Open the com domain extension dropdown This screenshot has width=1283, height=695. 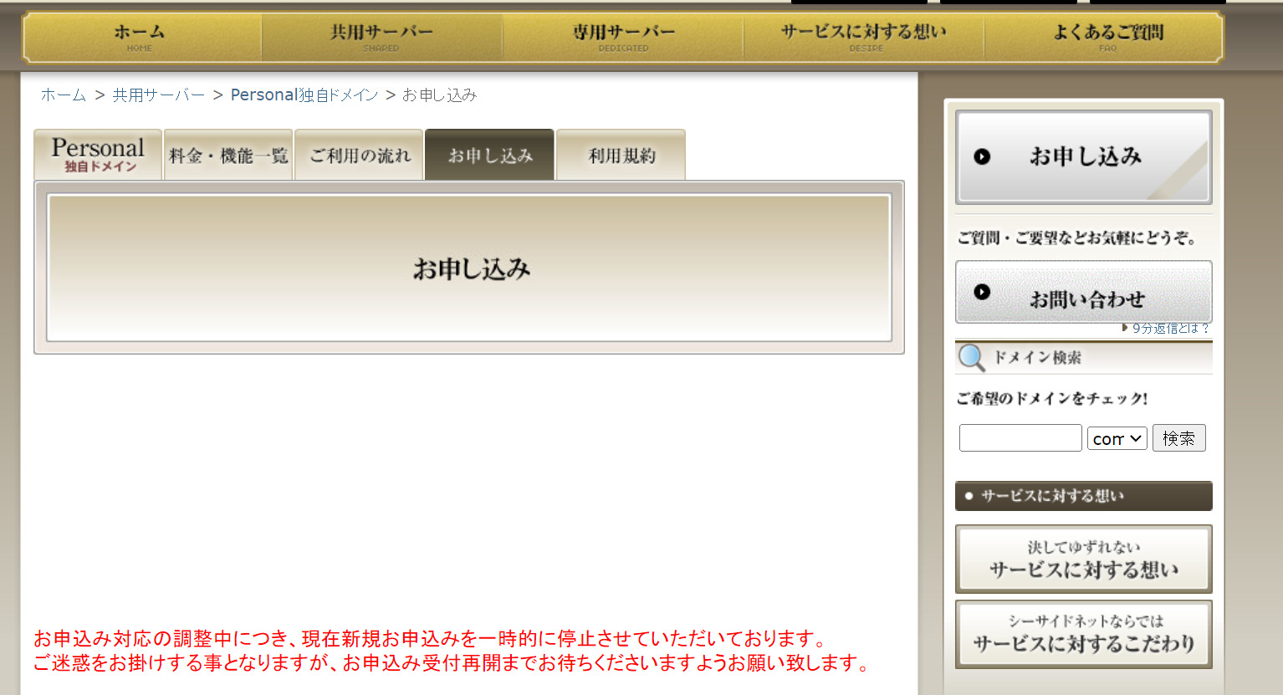pos(1117,438)
